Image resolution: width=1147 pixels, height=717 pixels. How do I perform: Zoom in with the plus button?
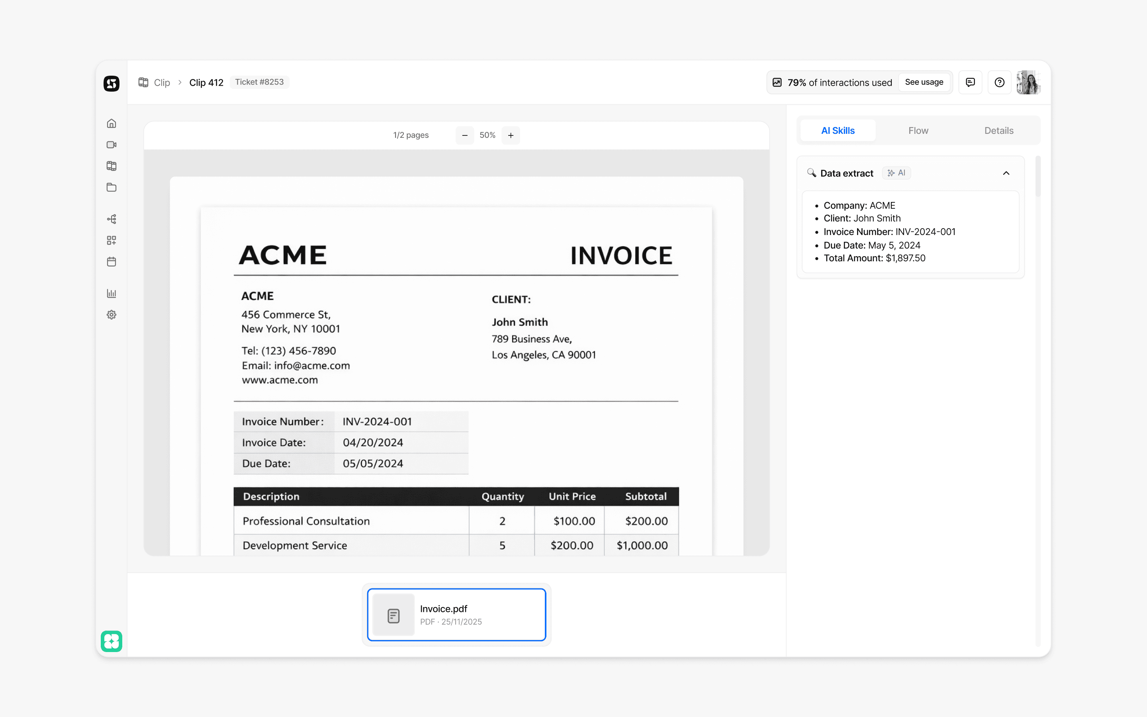(x=511, y=135)
